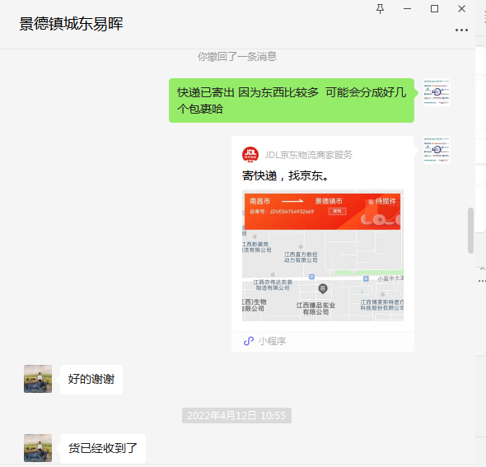Click copy button beside the waybill number
The height and width of the screenshot is (467, 486).
(x=337, y=212)
